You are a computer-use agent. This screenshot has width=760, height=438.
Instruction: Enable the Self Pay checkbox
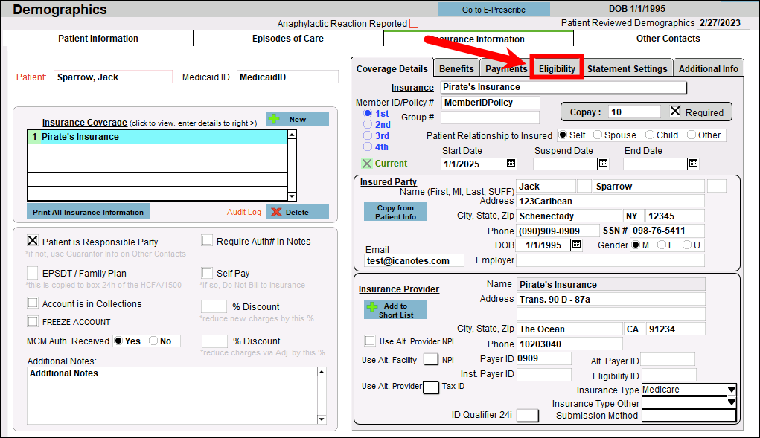point(207,274)
